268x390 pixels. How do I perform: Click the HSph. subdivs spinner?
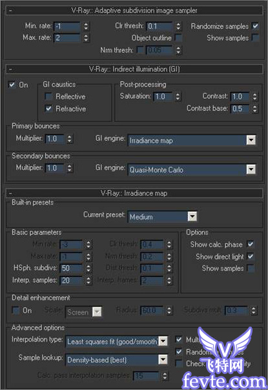88,268
